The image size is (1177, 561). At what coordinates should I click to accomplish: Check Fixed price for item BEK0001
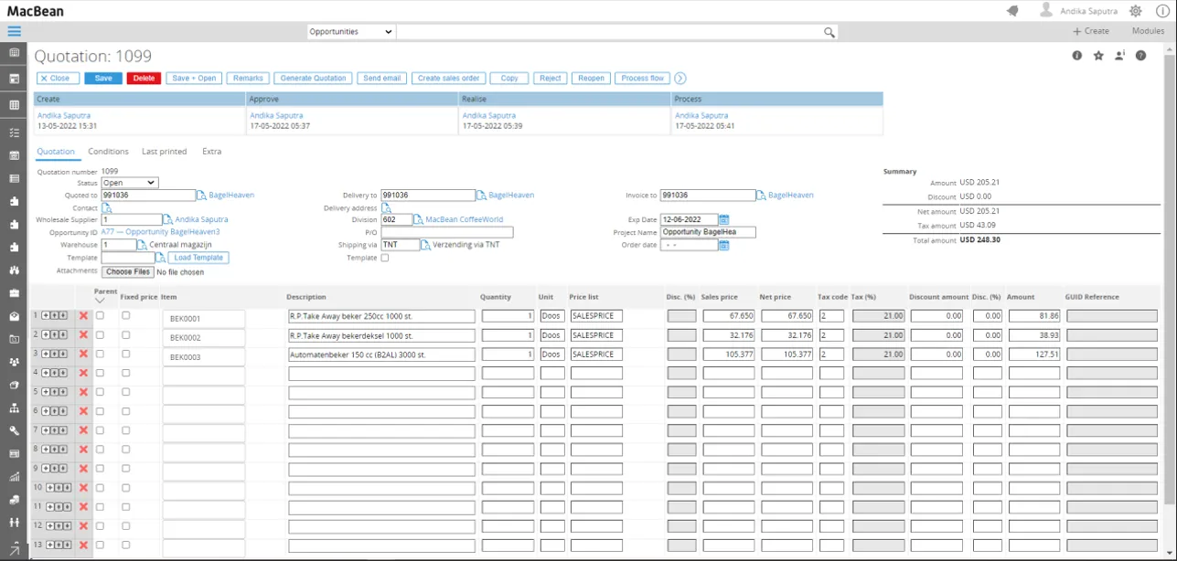tap(126, 315)
